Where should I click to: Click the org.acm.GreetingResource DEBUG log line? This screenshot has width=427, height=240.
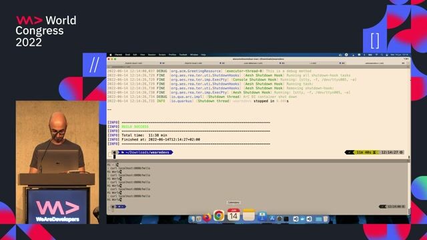[x=209, y=71]
